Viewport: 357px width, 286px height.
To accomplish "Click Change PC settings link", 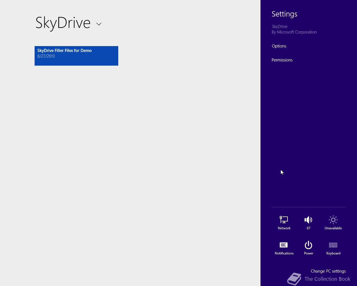I will coord(328,271).
